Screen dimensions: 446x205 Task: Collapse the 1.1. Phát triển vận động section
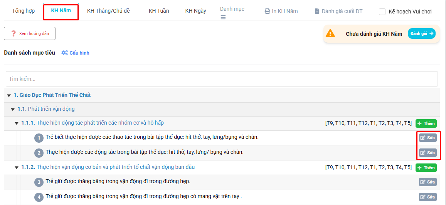[x=13, y=109]
